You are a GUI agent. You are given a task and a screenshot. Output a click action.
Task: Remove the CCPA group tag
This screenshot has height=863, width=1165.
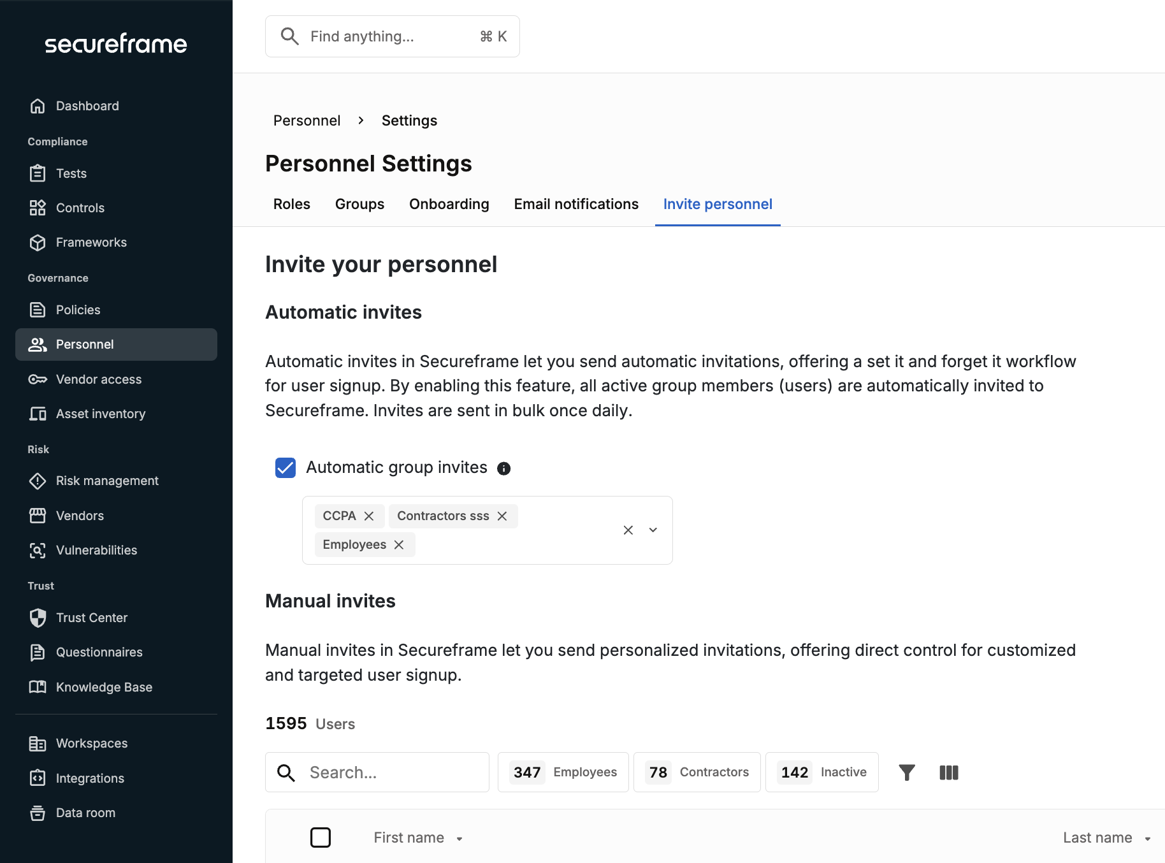coord(369,516)
